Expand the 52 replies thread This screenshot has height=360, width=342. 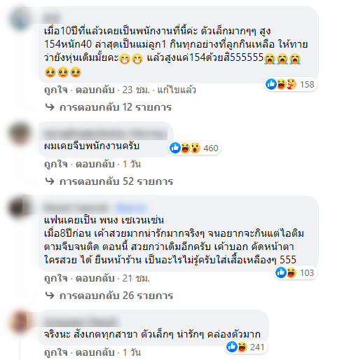coord(109,181)
